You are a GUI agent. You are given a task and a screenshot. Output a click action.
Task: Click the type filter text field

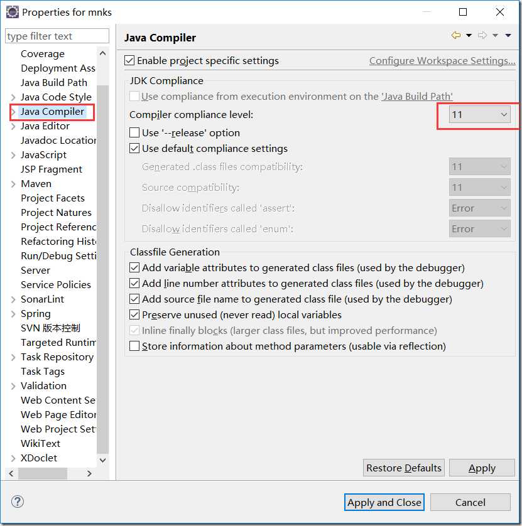pyautogui.click(x=57, y=36)
